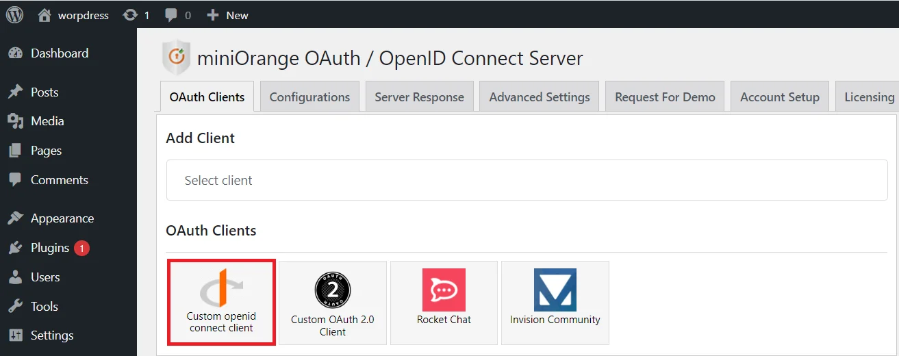Click the Media icon in sidebar

[x=15, y=121]
